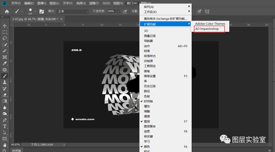
Task: Click 查找有关 Exchange 的扩展功能
Action: click(166, 19)
